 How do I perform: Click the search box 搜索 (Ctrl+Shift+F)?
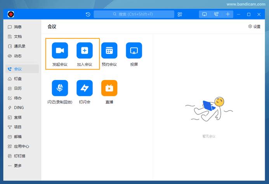(134, 14)
